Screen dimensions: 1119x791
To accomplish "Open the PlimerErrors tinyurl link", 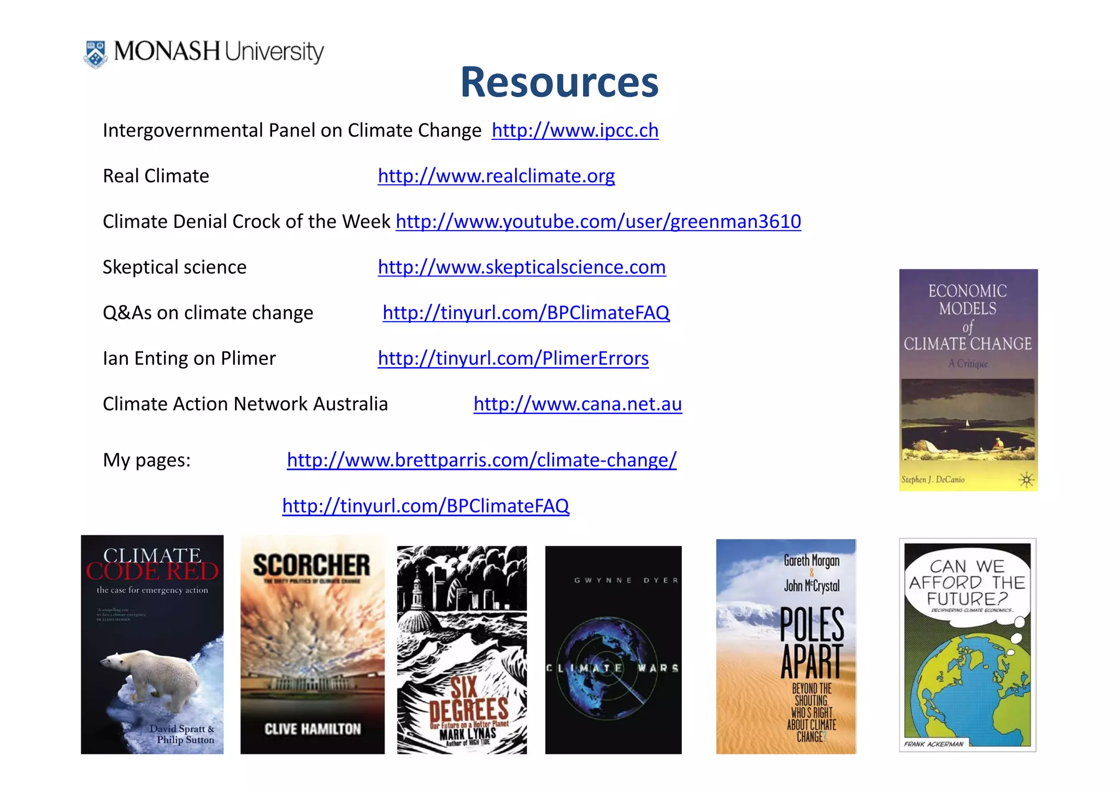I will click(x=513, y=358).
